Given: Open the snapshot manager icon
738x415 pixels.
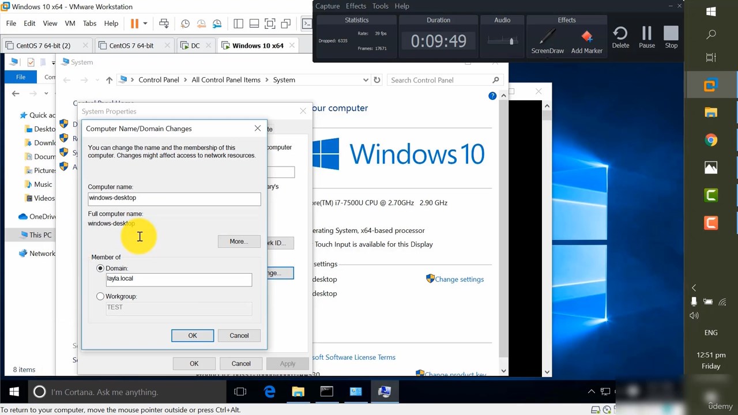Looking at the screenshot, I should pos(217,24).
